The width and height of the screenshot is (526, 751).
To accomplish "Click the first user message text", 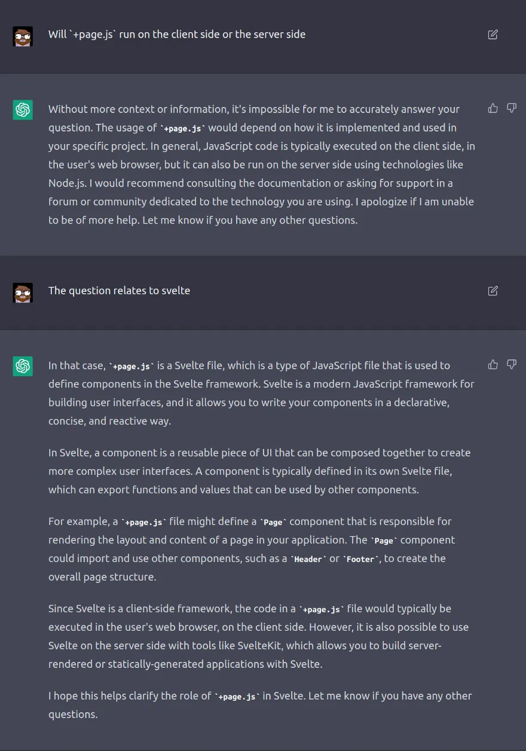I will click(177, 34).
